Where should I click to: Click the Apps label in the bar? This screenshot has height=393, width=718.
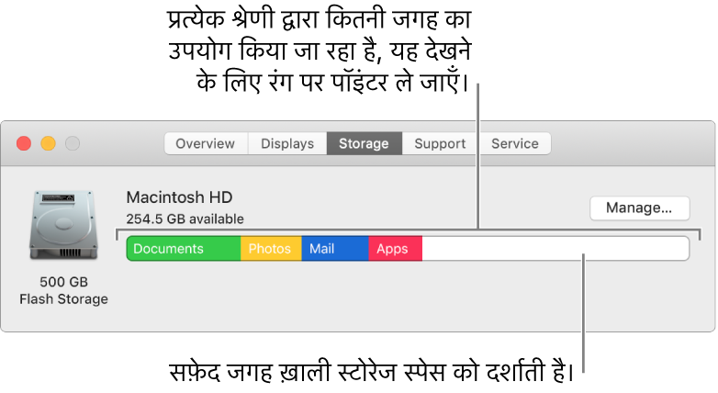click(392, 249)
